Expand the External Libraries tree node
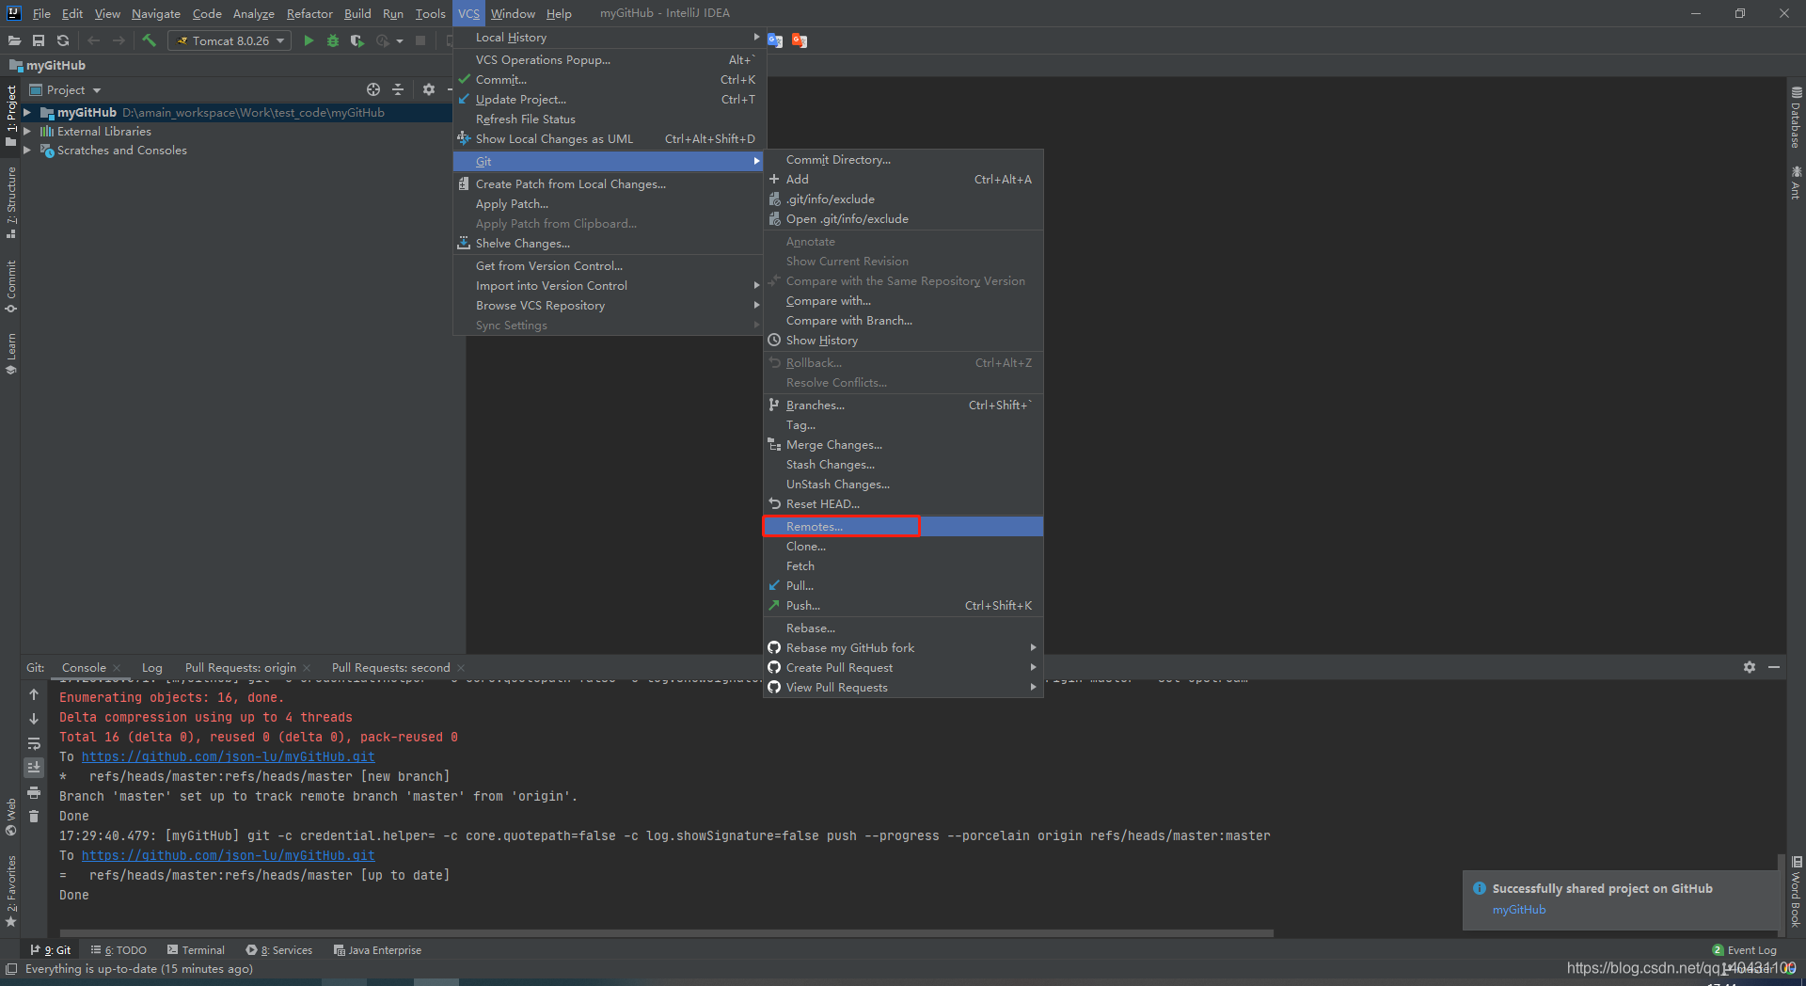1806x986 pixels. (x=27, y=132)
